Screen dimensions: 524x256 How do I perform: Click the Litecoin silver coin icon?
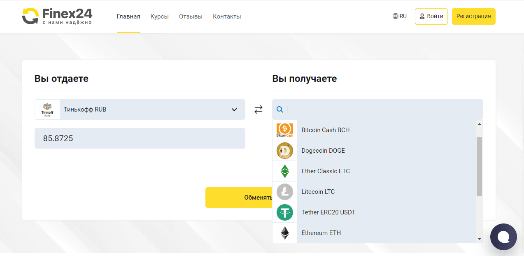285,192
